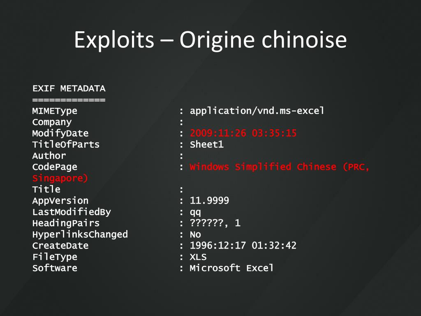The image size is (421, 316).
Task: Click the 'Software' label
Action: pos(55,268)
